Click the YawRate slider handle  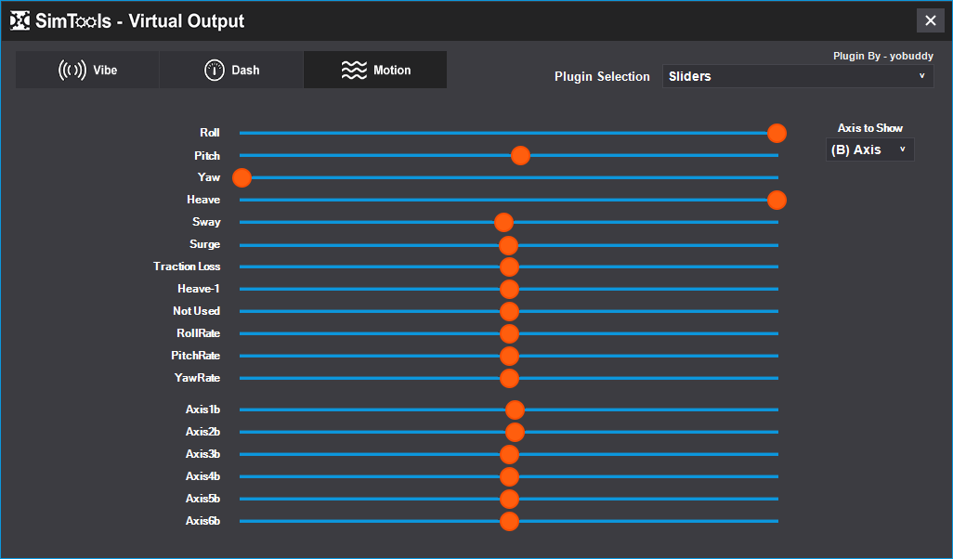click(x=509, y=378)
